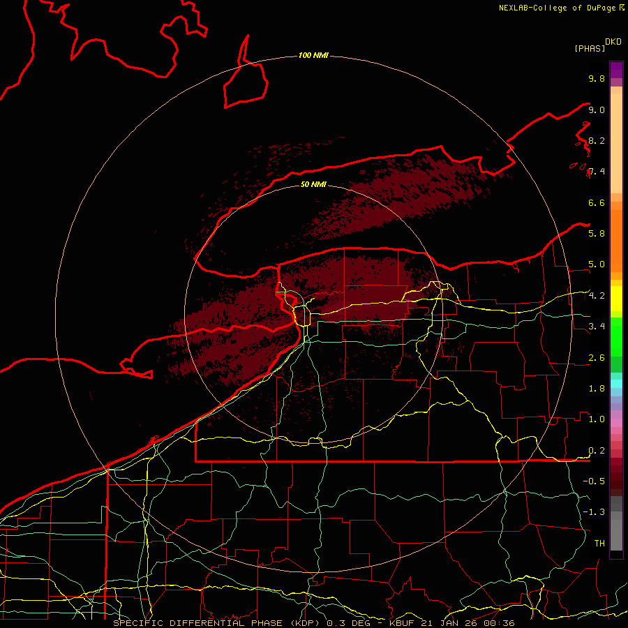
Task: Click the 9.0 value on the scale
Action: coord(597,110)
